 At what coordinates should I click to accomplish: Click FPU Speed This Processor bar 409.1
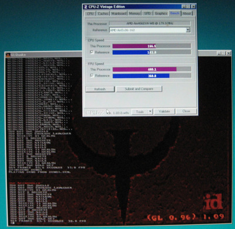(152, 69)
